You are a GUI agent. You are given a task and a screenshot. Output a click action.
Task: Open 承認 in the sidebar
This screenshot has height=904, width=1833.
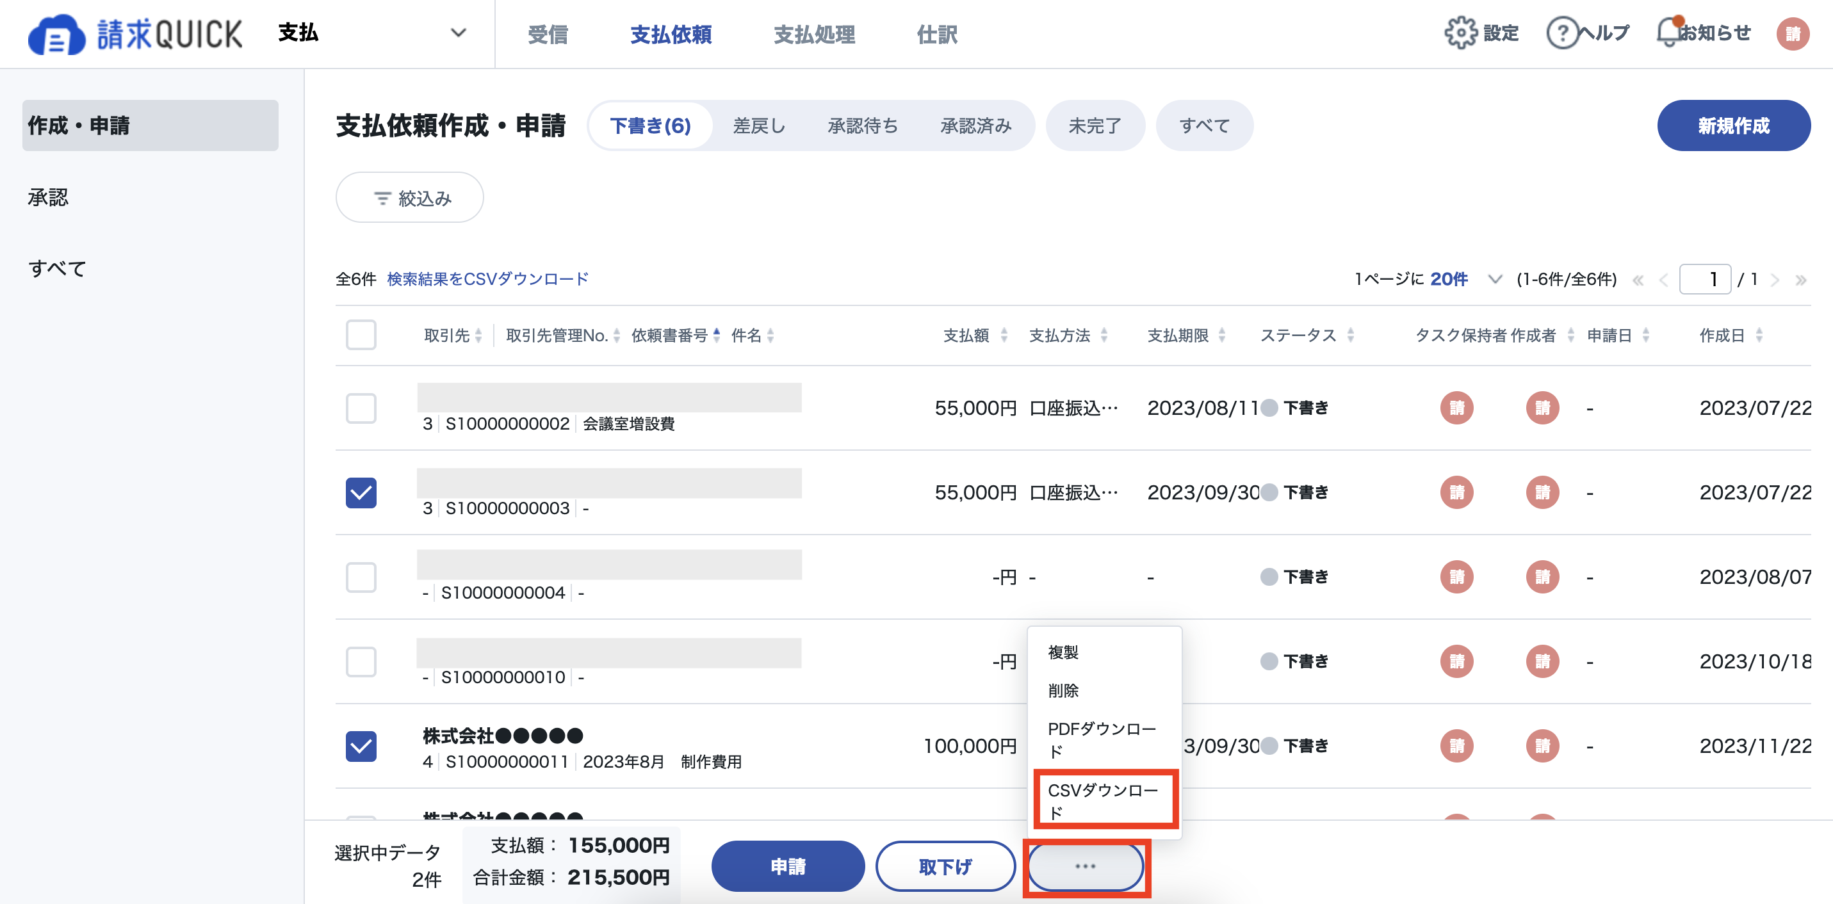[47, 197]
